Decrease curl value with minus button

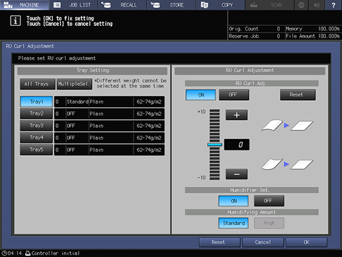coord(236,174)
